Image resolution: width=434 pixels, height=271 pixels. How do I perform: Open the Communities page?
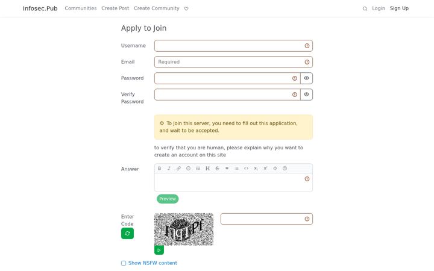pos(81,8)
